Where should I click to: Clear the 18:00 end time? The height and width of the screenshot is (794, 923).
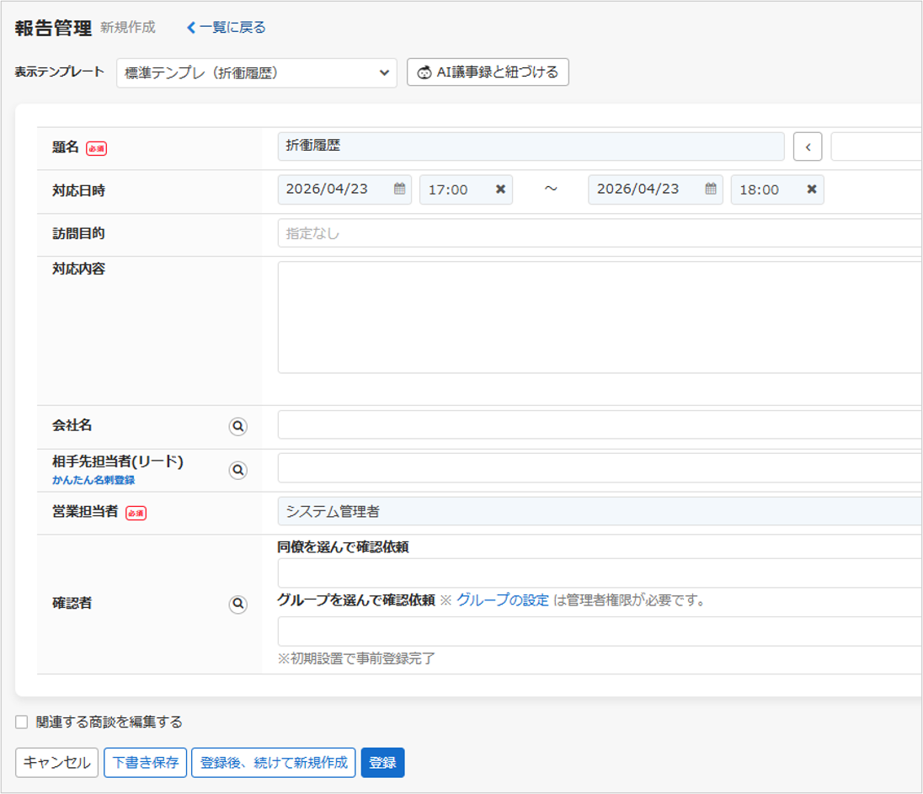coord(812,189)
